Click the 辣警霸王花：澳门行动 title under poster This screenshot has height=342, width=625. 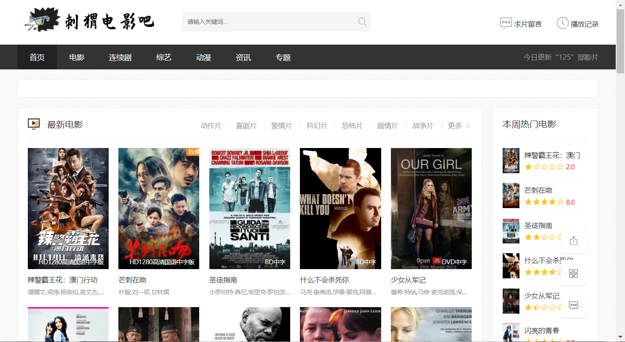[x=63, y=280]
